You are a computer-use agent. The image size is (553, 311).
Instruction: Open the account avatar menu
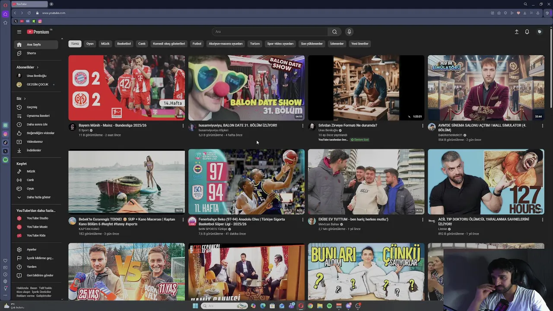[x=539, y=32]
